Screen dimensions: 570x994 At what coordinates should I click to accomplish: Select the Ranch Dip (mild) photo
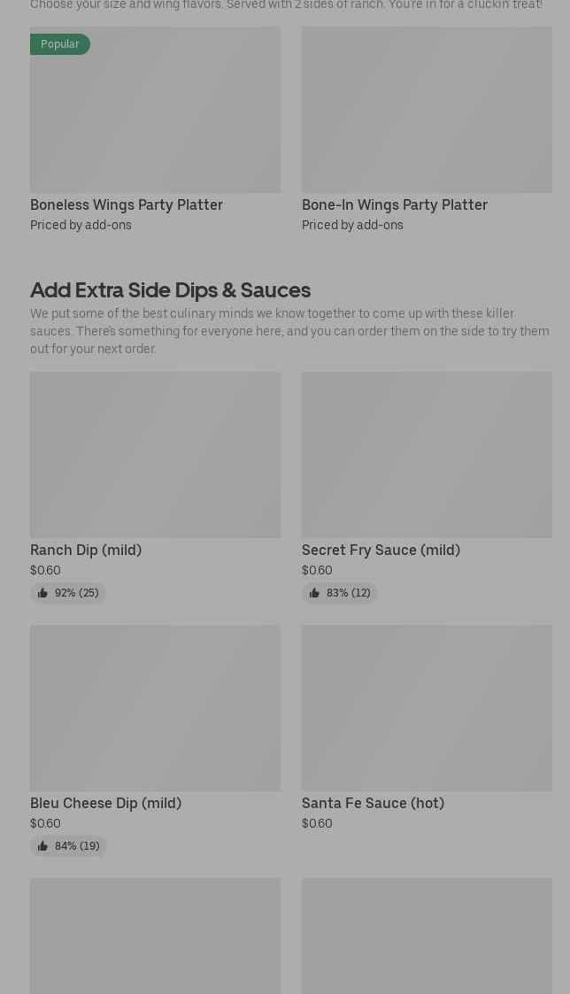click(156, 455)
